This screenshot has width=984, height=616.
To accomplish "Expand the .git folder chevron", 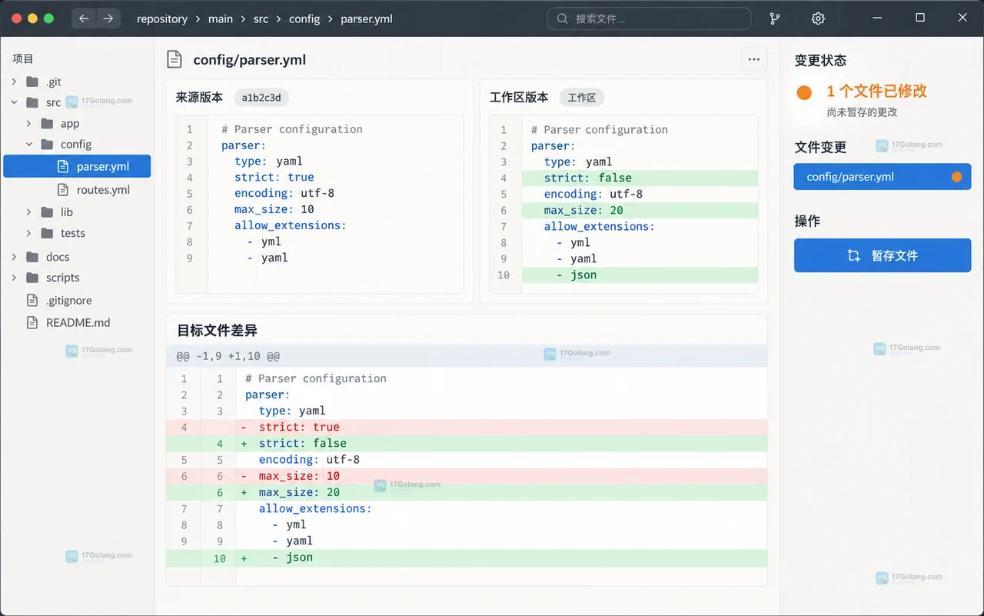I will (x=14, y=82).
